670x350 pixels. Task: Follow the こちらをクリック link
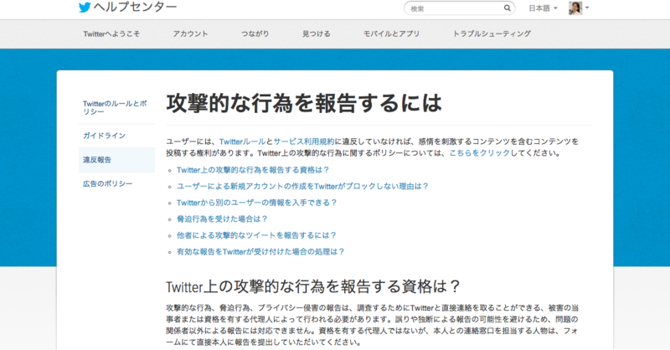point(480,153)
